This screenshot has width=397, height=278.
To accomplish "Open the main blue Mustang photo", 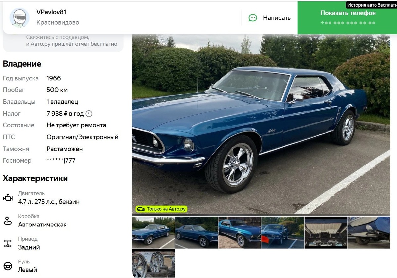I will 261,124.
